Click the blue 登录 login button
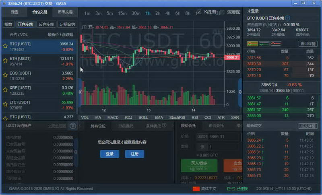This screenshot has width=322, height=195. tap(109, 154)
